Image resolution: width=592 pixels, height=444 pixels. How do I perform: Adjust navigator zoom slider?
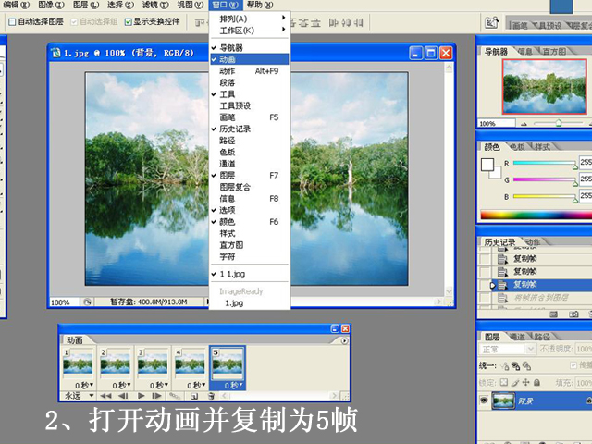[558, 123]
